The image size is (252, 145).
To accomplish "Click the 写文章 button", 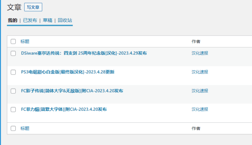I will point(33,7).
